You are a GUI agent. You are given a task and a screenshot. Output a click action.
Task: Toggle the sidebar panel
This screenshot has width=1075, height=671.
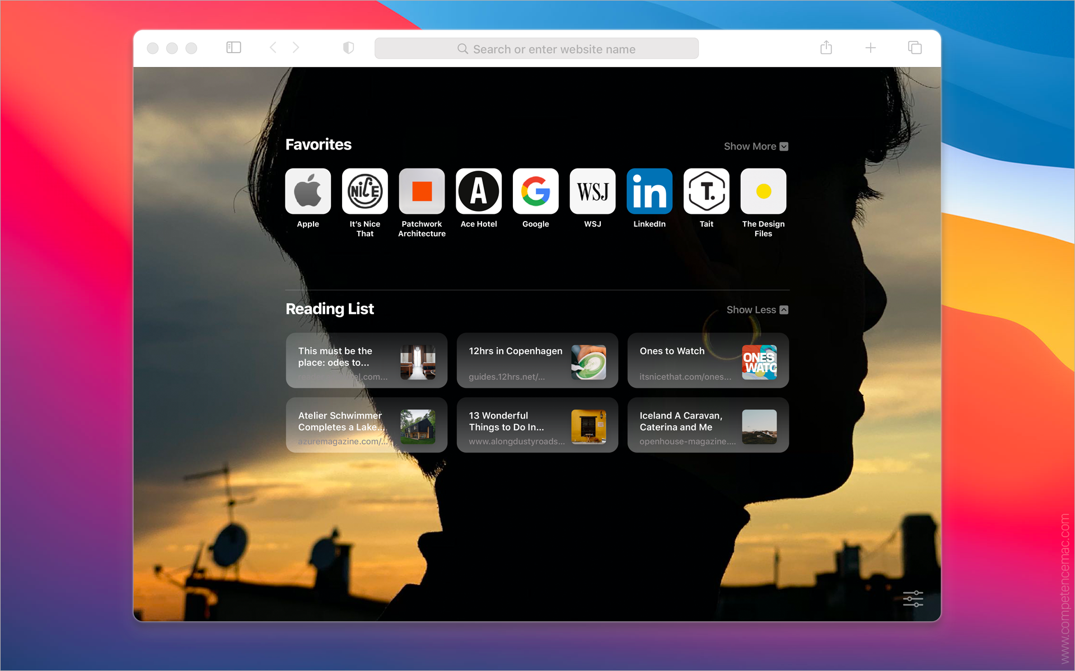coord(233,48)
